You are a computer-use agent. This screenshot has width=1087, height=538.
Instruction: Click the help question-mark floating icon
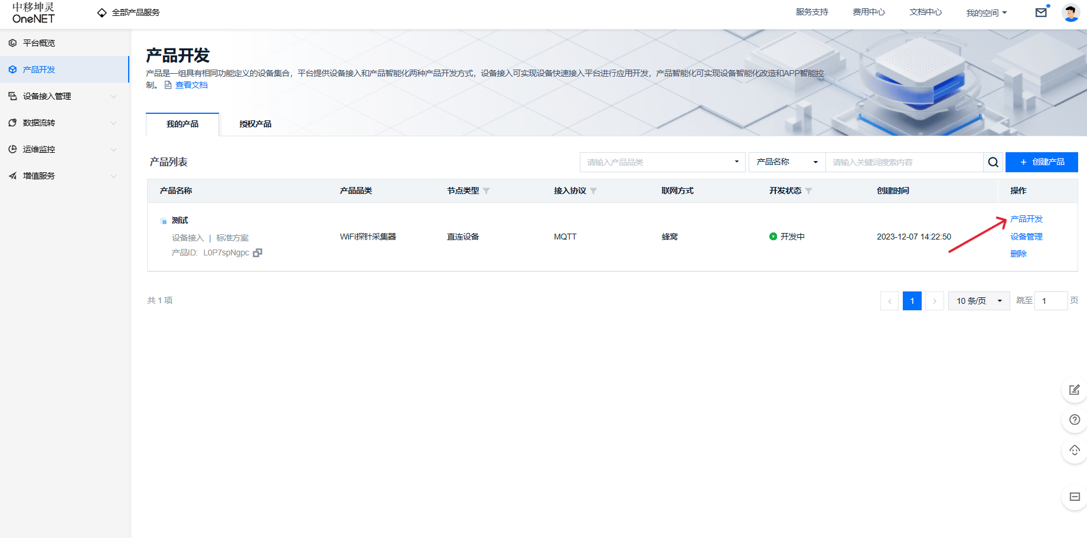[x=1074, y=420]
